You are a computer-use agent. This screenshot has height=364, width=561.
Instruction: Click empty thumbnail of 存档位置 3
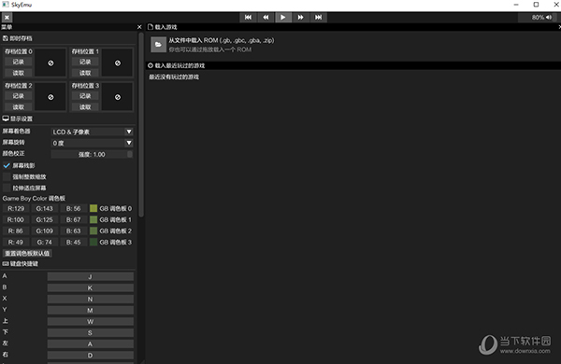pos(118,97)
